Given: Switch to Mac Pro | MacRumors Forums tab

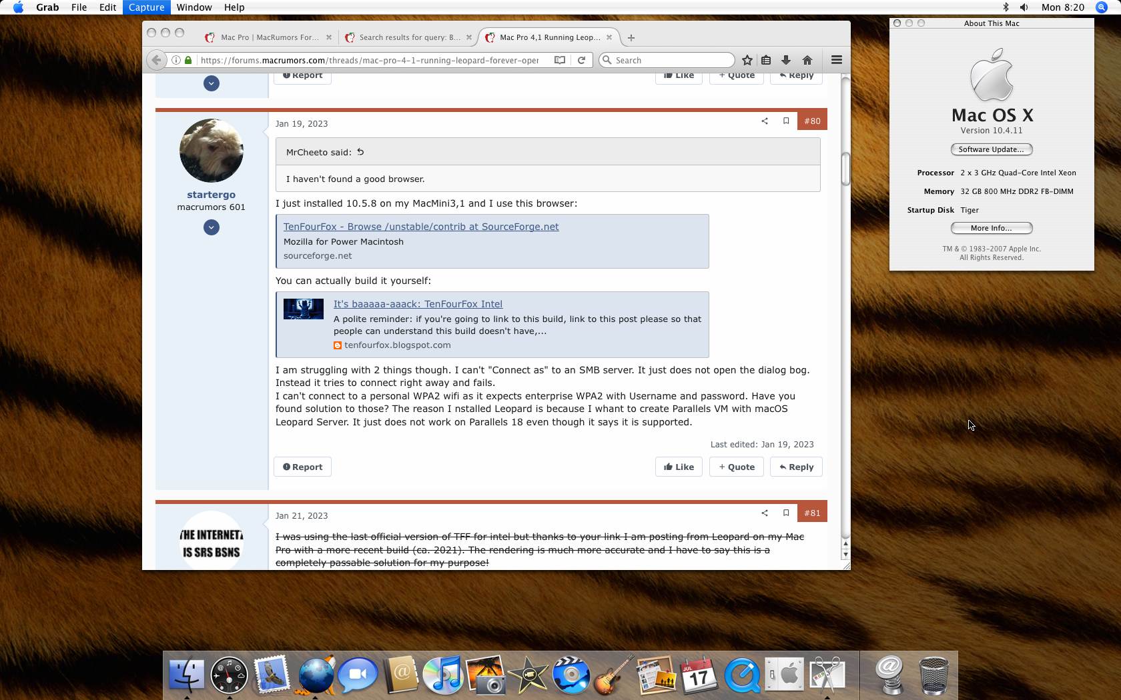Looking at the screenshot, I should coord(269,37).
